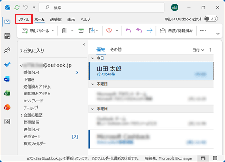The height and width of the screenshot is (162, 225).
Task: Launch Word from the sidebar
Action: point(7,79)
